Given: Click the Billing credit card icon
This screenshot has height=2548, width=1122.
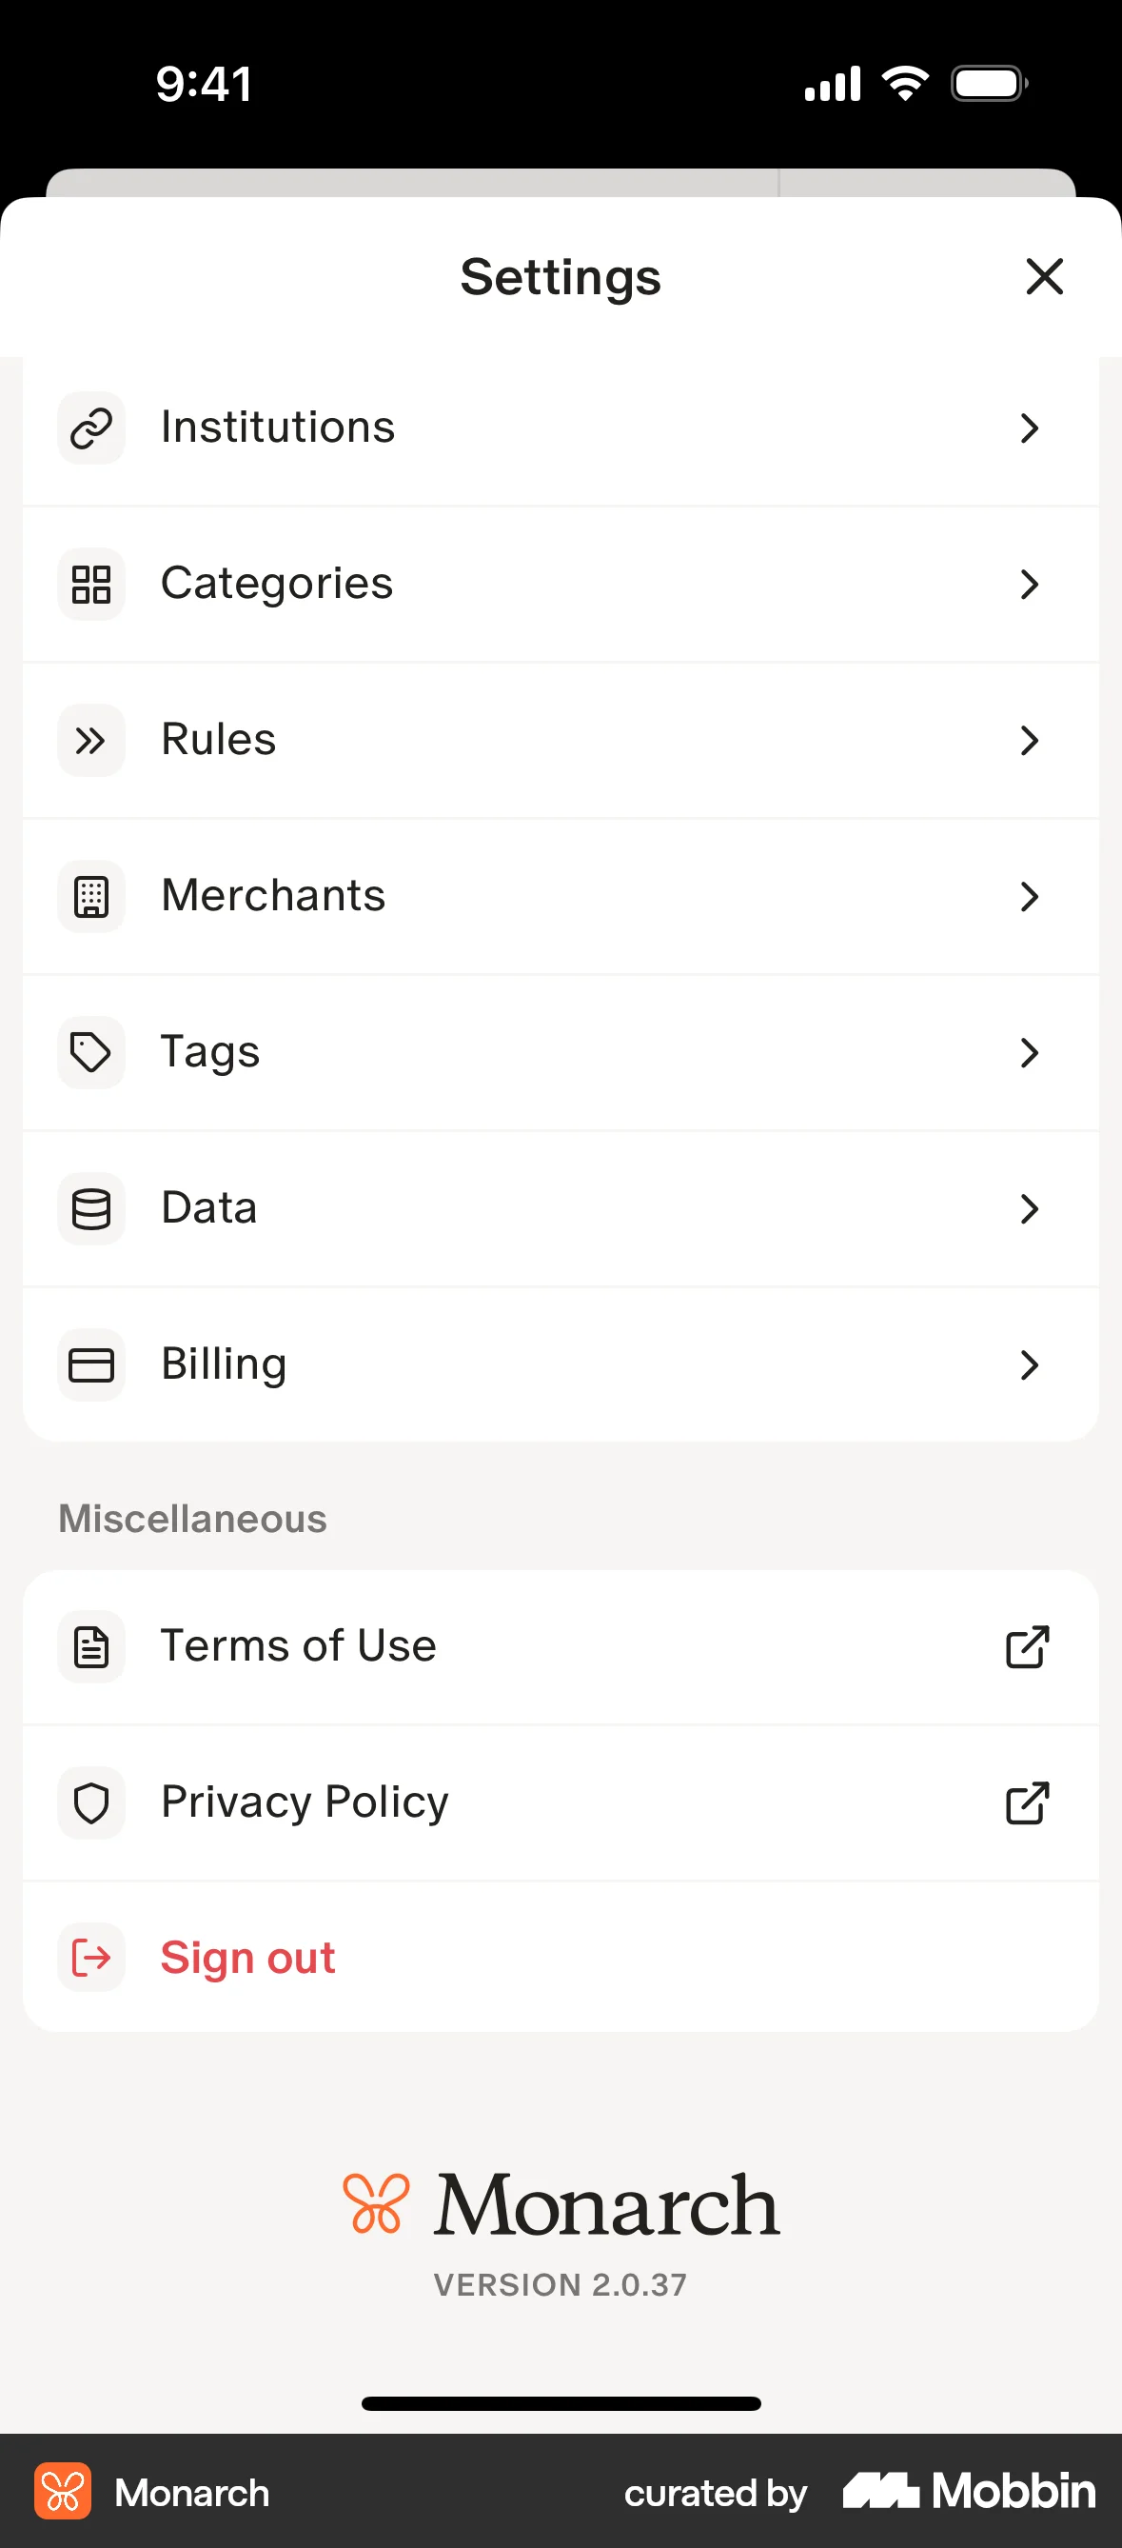Looking at the screenshot, I should tap(91, 1365).
